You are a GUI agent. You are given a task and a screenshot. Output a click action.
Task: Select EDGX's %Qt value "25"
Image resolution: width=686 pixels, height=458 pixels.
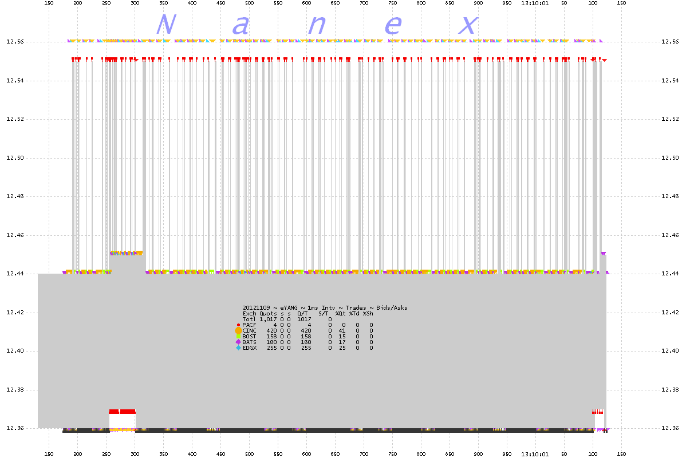coord(342,348)
